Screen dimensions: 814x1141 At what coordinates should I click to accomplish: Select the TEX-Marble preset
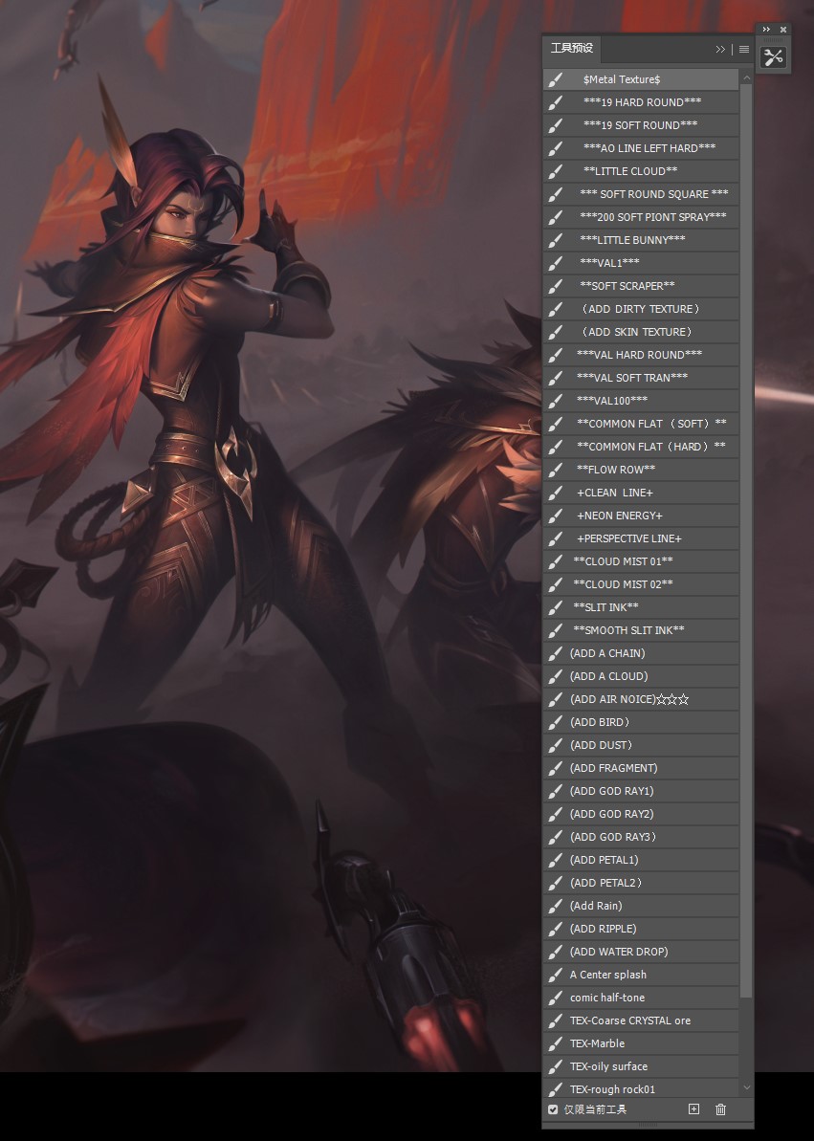coord(641,1043)
